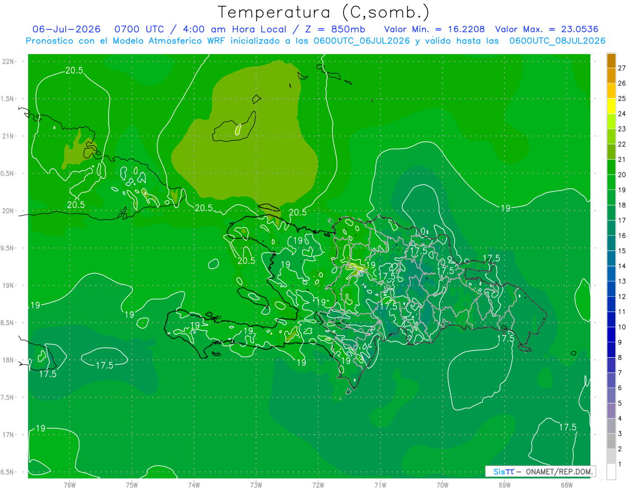Click the '20.5' contour label below 22N
The height and width of the screenshot is (492, 636).
click(x=74, y=71)
